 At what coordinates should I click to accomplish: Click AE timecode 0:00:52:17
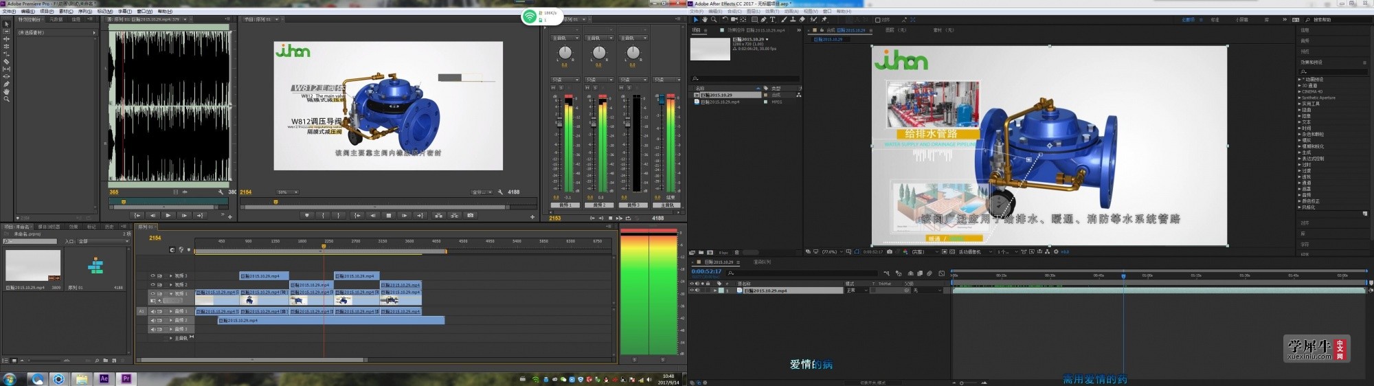click(x=706, y=271)
